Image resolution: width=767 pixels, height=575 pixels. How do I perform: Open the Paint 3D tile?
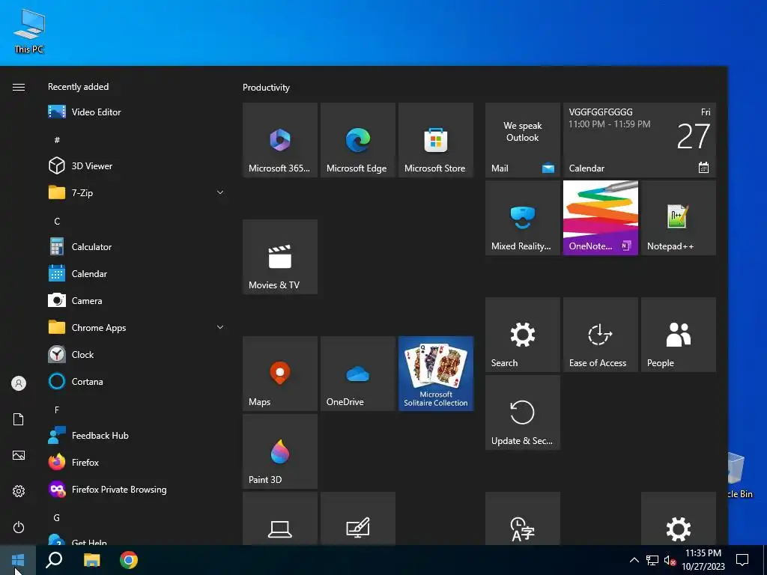click(280, 451)
